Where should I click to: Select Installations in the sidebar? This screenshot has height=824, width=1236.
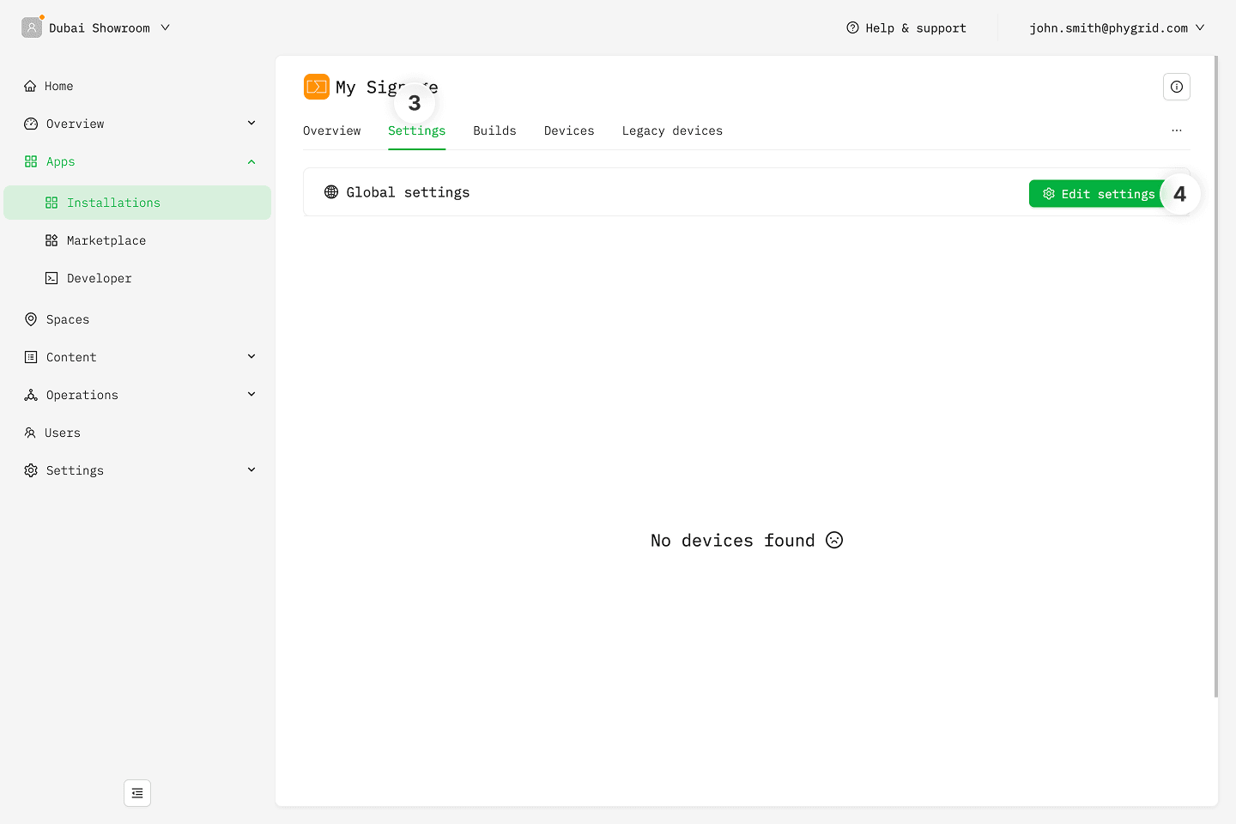(113, 203)
